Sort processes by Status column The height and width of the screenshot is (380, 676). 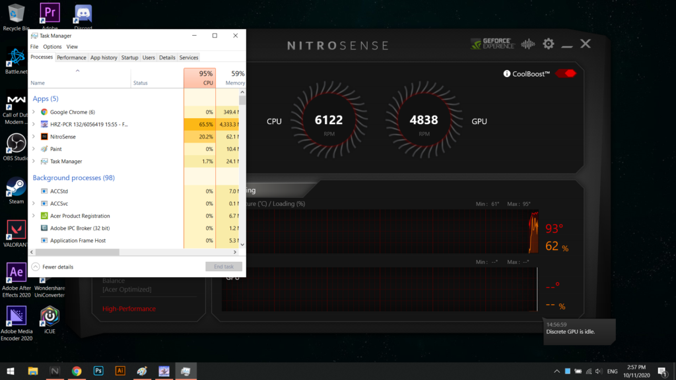[x=157, y=78]
